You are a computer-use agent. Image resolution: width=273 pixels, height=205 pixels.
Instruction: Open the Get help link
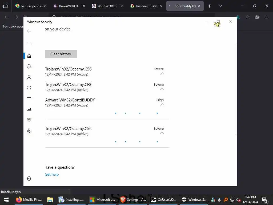(52, 174)
